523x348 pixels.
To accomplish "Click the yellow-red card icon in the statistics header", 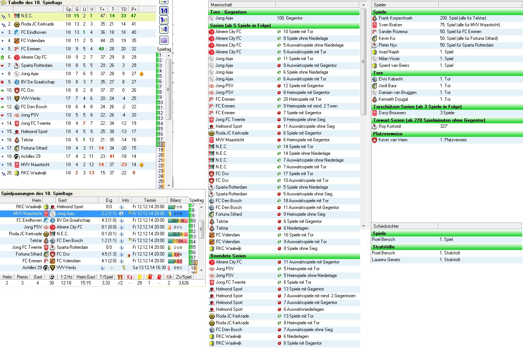I will coord(149,277).
